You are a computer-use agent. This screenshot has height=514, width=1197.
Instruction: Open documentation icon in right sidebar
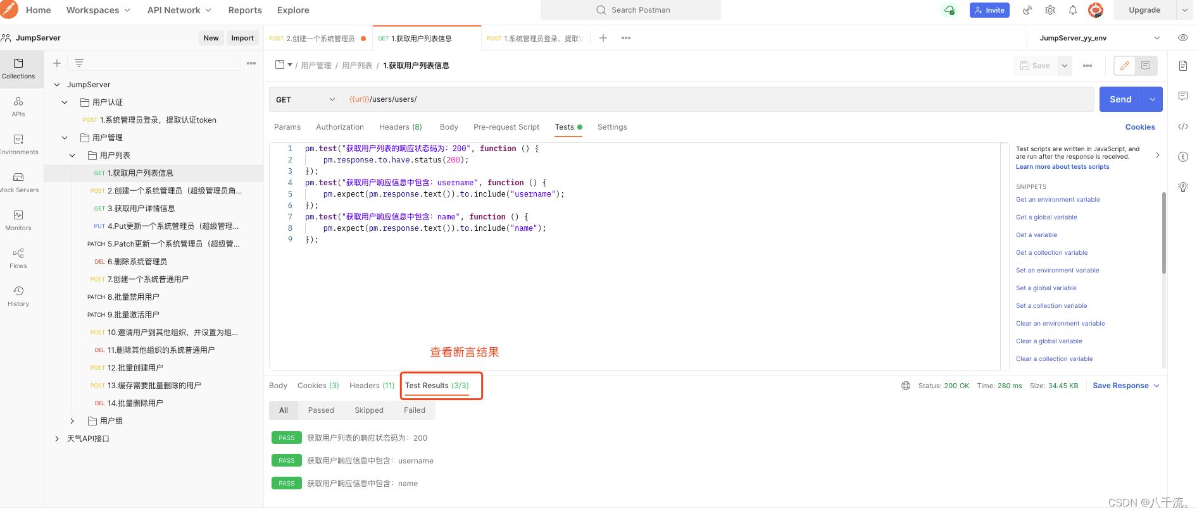tap(1182, 66)
